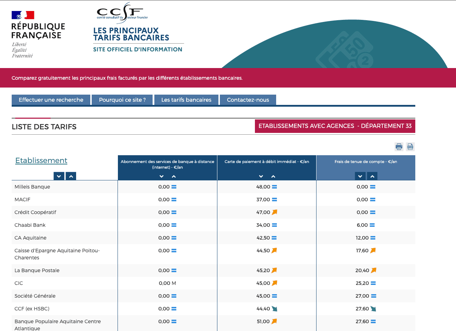
Task: Click the up arrow icon for CIC card fee
Action: point(274,283)
